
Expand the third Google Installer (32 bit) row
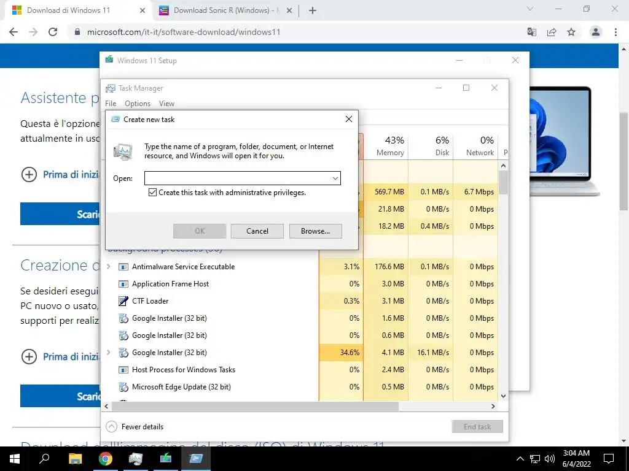(108, 353)
